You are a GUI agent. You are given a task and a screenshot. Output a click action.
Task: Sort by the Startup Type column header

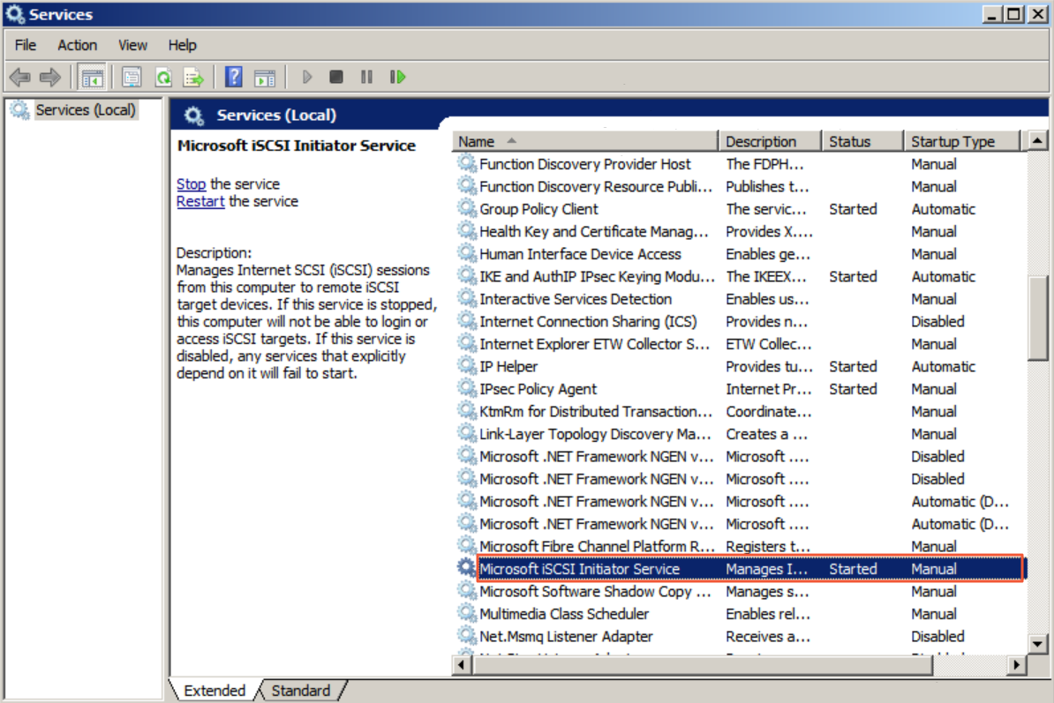click(962, 142)
